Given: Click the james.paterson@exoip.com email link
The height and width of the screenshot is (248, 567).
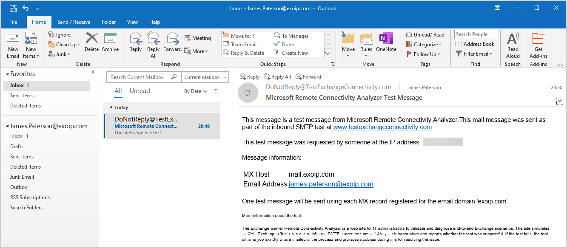Looking at the screenshot, I should coord(331,184).
